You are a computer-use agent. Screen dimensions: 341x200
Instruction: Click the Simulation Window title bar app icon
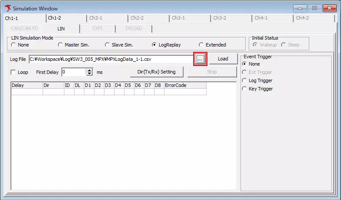point(8,8)
